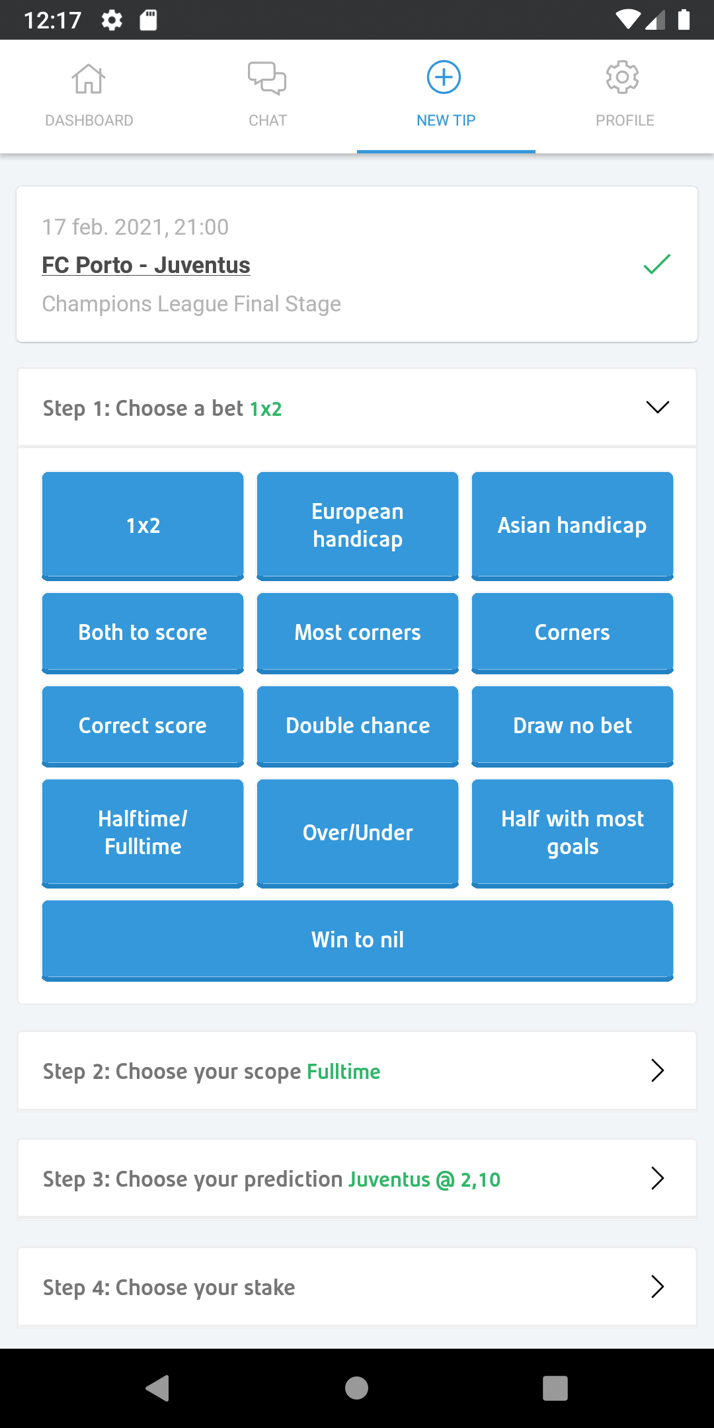Expand Step 4 stake chevron
714x1428 pixels.
coord(657,1287)
